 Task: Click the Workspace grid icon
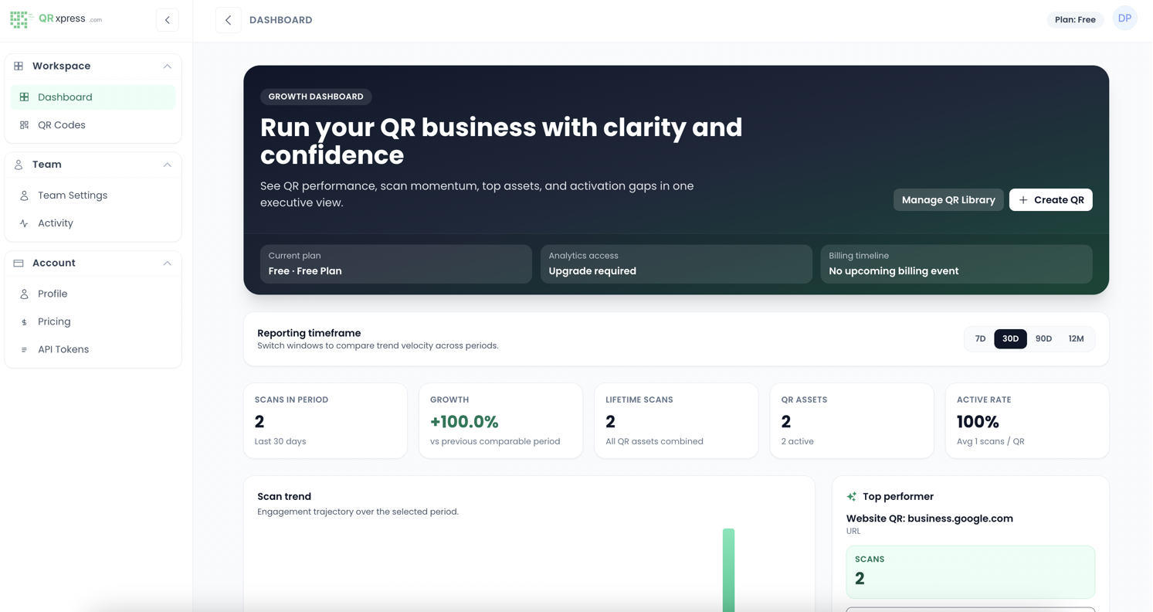tap(19, 66)
